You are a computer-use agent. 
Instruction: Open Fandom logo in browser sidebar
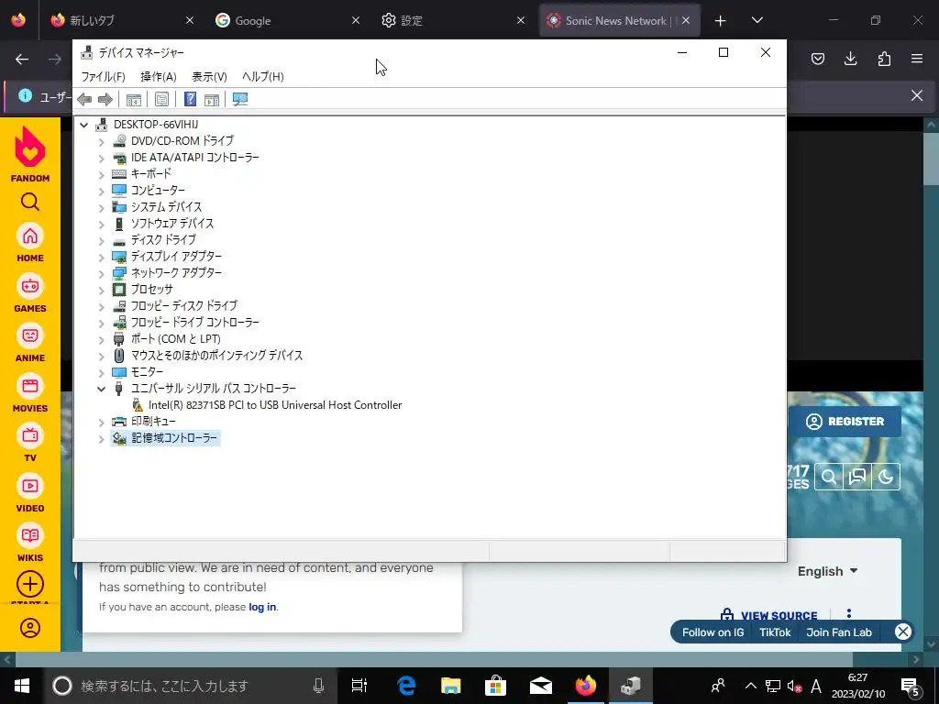click(30, 154)
